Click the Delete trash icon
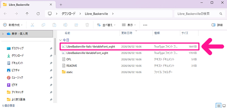Image resolution: width=227 pixels, height=108 pixels. [x=87, y=25]
